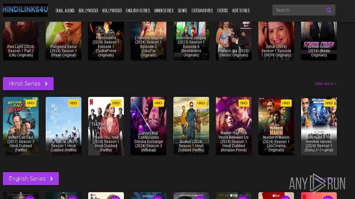Click the chevron arrow in Hindi Series button
Viewport: 355px width, 199px height.
click(46, 84)
